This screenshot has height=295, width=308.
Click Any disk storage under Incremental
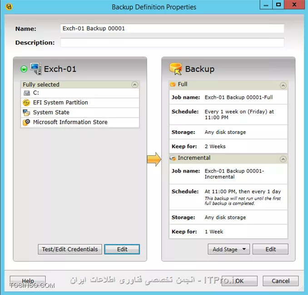225,217
